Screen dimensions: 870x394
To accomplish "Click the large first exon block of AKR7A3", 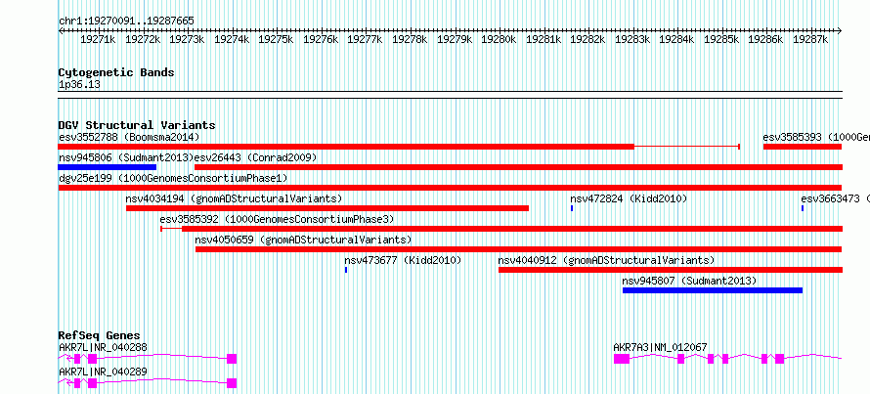I will 622,359.
